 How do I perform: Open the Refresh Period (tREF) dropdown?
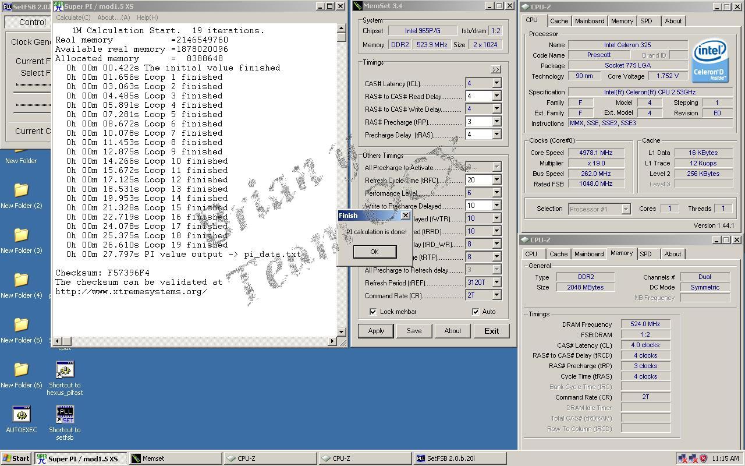496,283
